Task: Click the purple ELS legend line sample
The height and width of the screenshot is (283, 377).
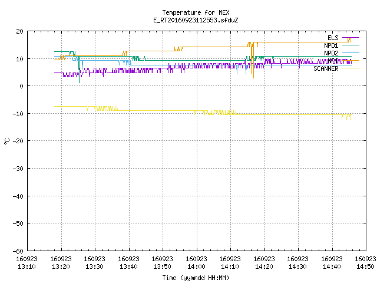Action: click(x=350, y=38)
